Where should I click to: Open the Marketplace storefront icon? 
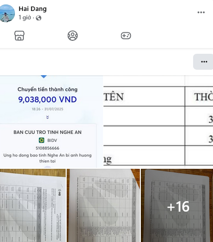click(19, 36)
